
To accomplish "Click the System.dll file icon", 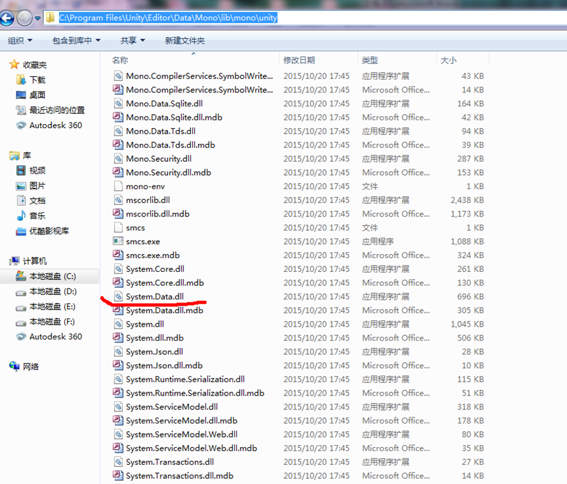I will pyautogui.click(x=118, y=324).
